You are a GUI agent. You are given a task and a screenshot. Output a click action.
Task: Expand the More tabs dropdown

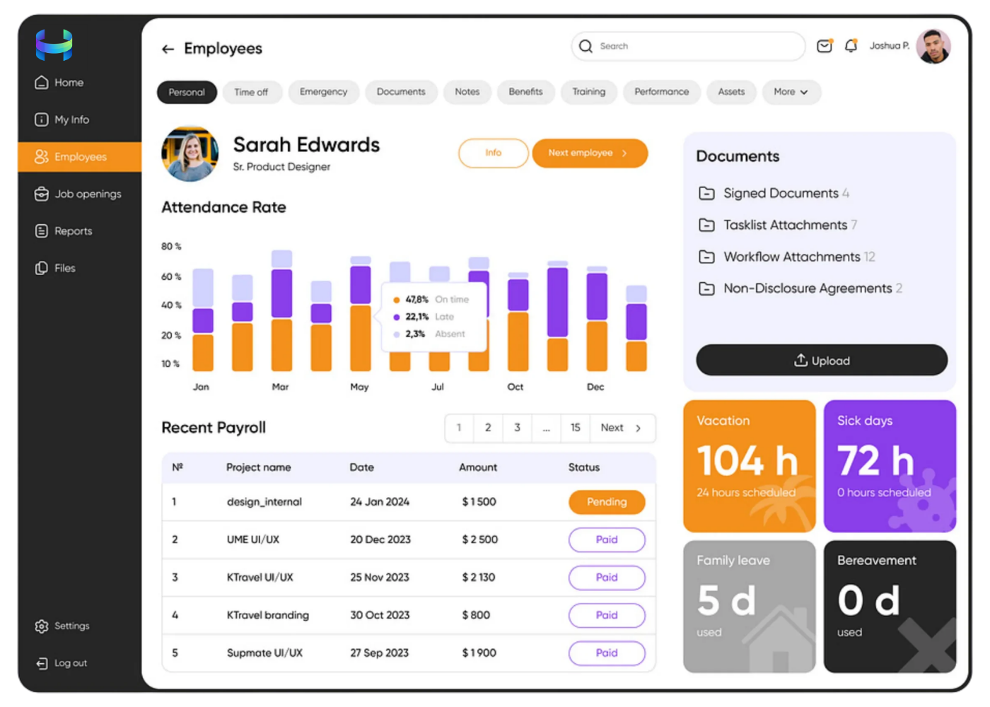coord(791,92)
